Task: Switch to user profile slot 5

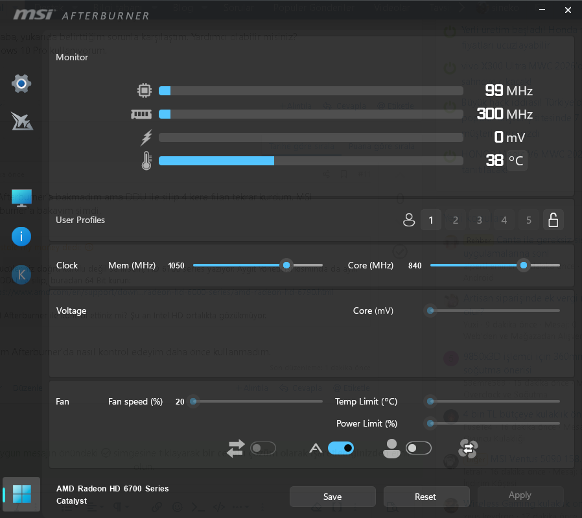Action: [x=528, y=220]
